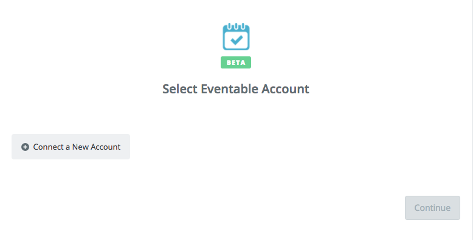
Task: Click the word Account in the title
Action: click(x=285, y=89)
